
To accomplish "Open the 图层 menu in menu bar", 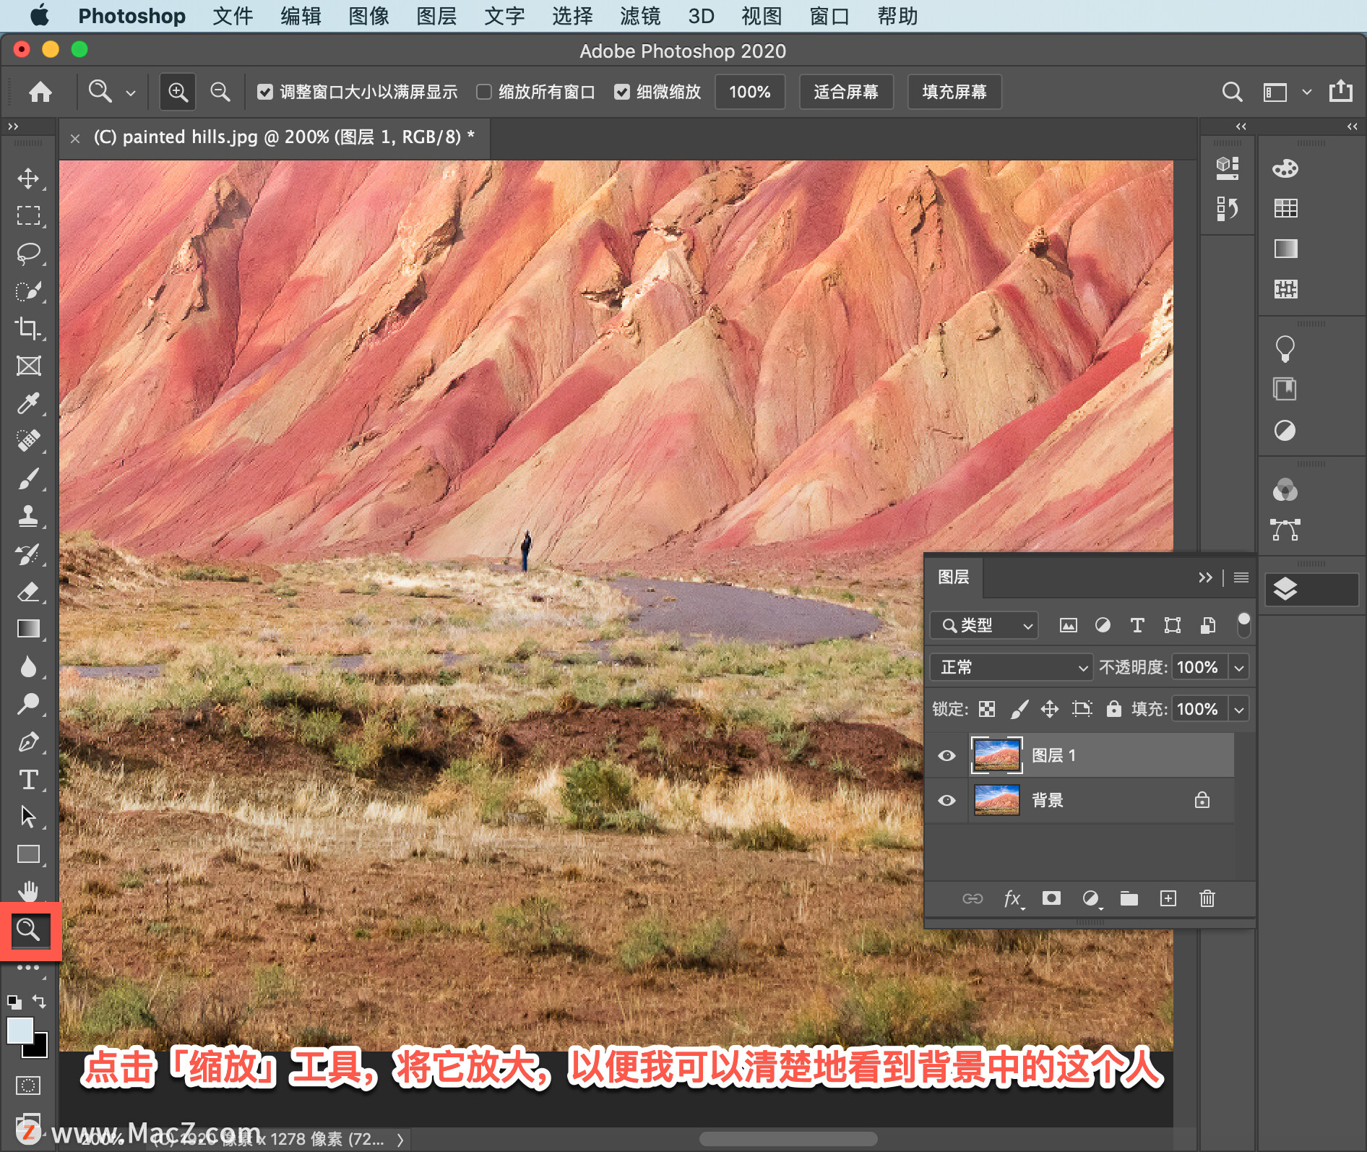I will pos(436,16).
